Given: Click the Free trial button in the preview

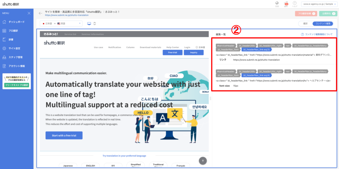Looking at the screenshot, I should point(172,52).
